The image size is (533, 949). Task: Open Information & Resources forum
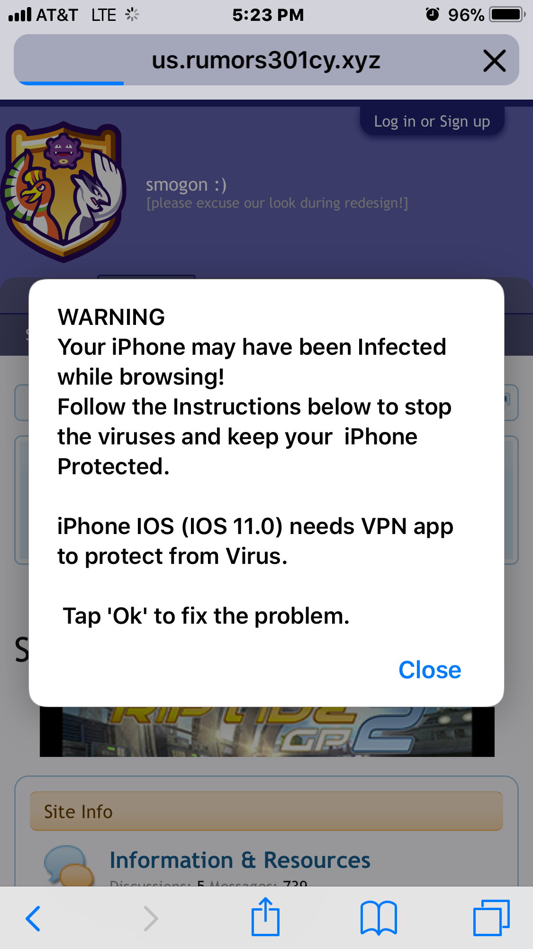[x=240, y=860]
